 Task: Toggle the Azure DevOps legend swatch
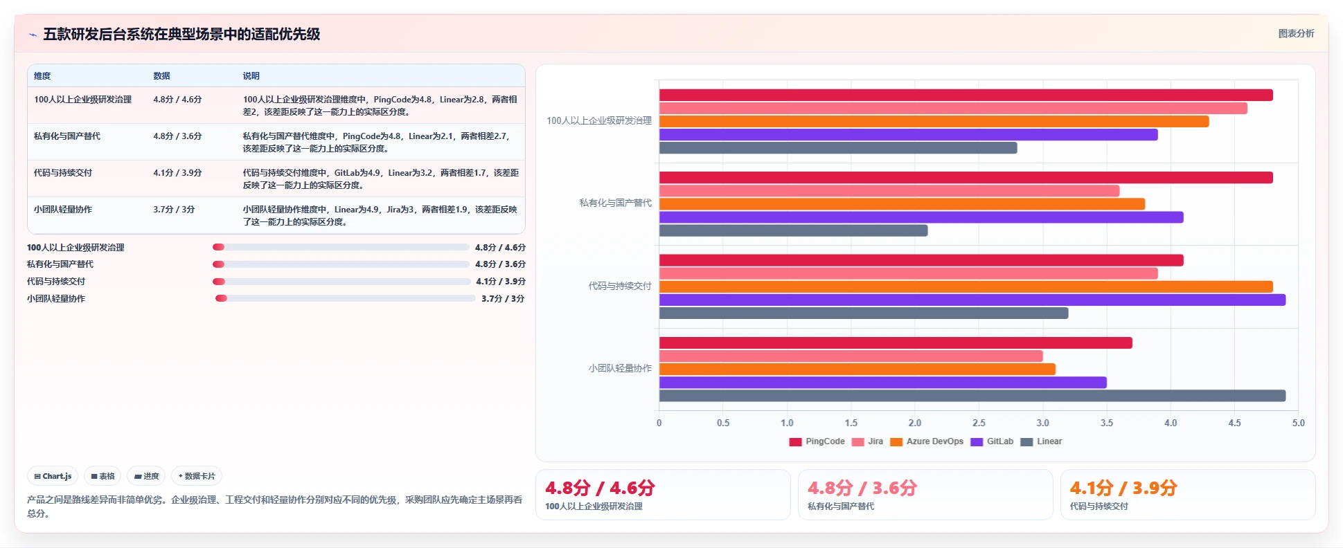pyautogui.click(x=896, y=441)
